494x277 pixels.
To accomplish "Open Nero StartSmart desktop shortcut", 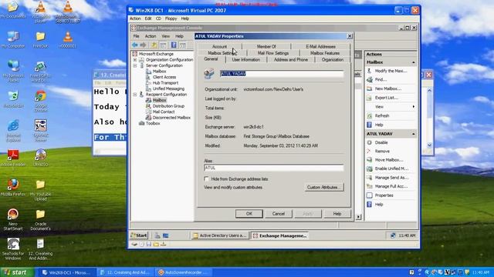I will click(13, 219).
